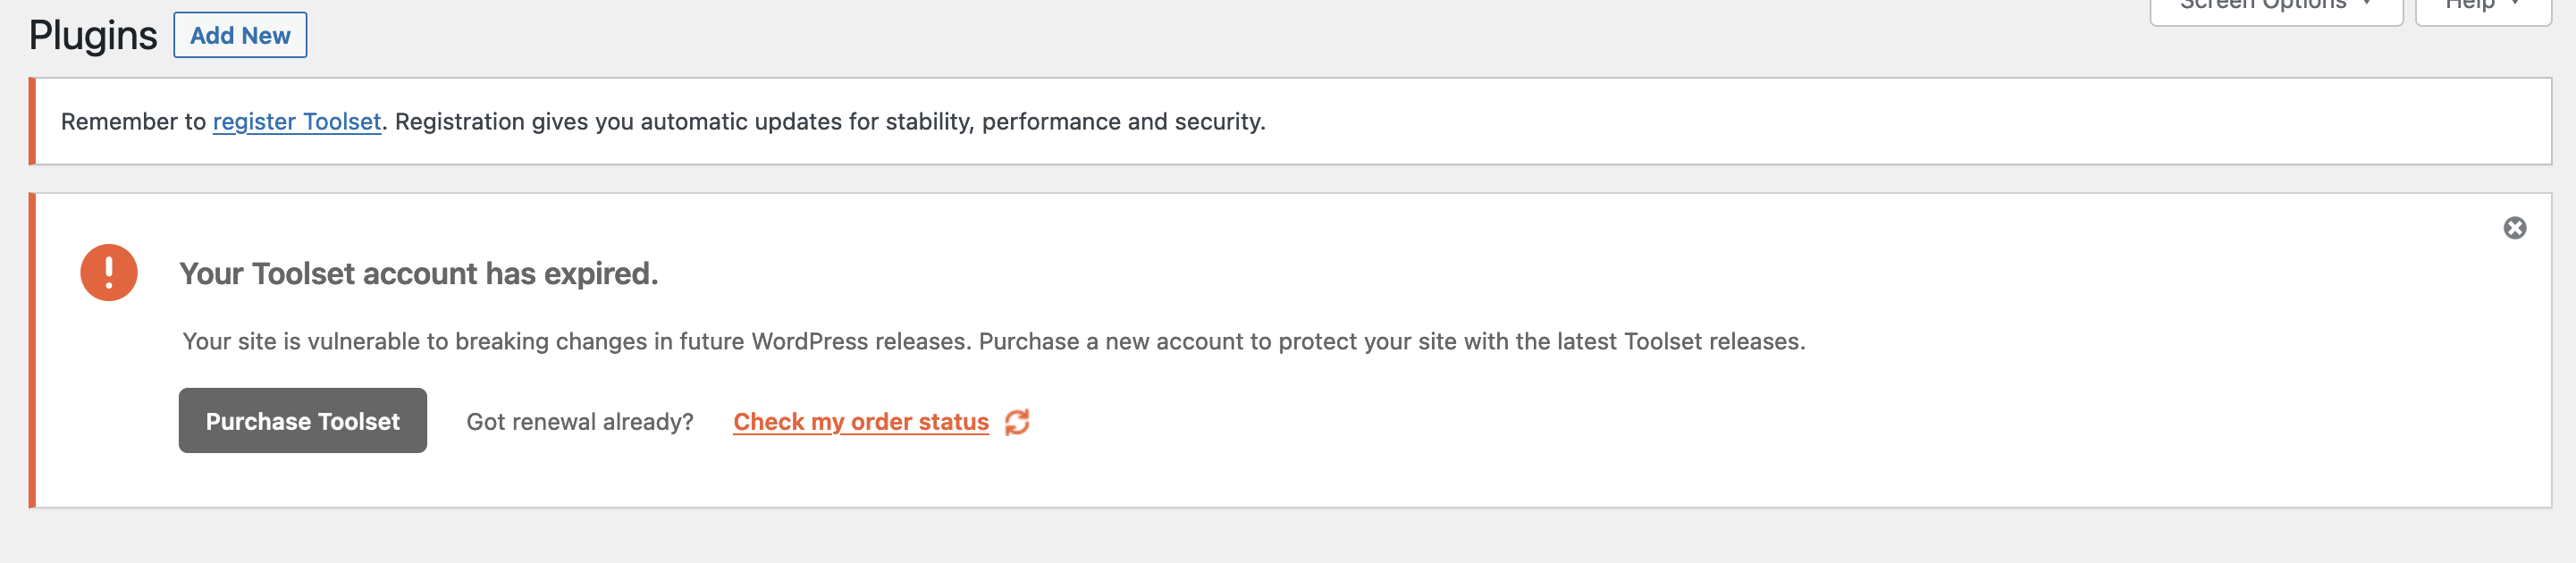Click the vulnerable to breaking changes paragraph
Screen dimensions: 2576x563
tap(994, 342)
